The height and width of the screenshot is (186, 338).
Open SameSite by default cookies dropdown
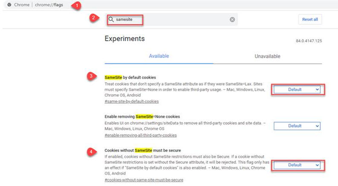click(x=297, y=90)
